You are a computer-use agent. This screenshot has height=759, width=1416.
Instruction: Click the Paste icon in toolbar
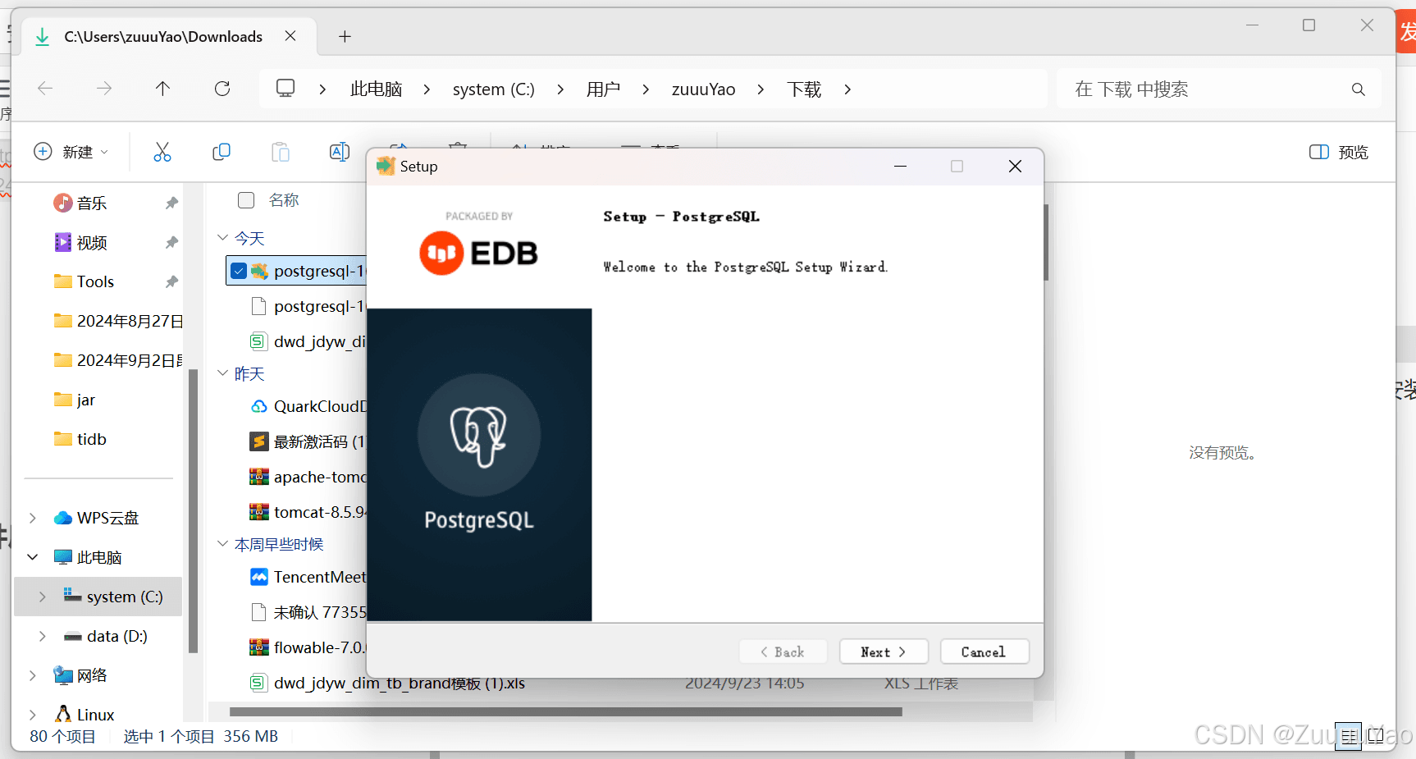[281, 152]
